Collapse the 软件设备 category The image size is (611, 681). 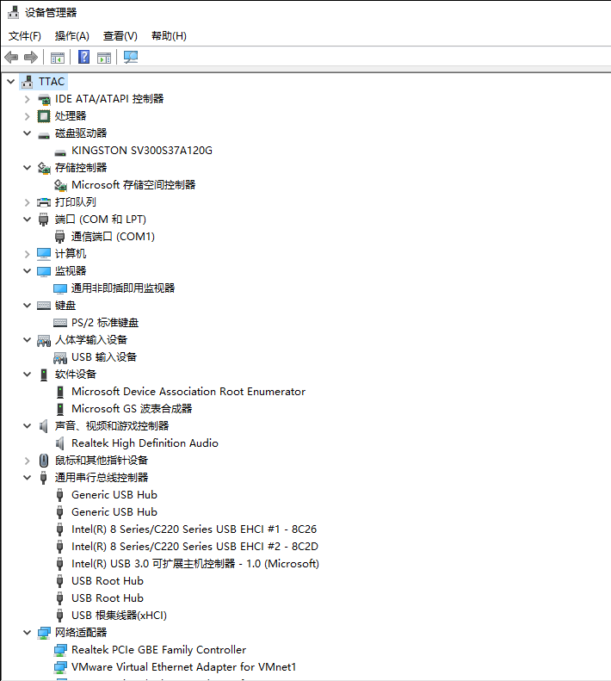coord(28,375)
